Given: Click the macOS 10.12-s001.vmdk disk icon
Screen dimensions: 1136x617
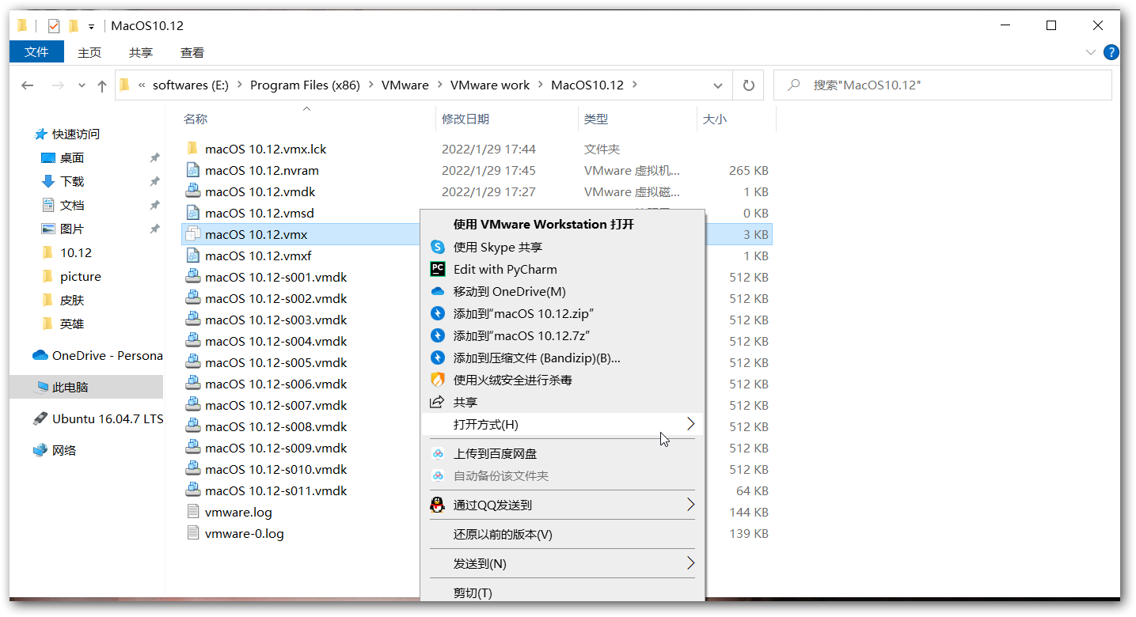Looking at the screenshot, I should pos(192,277).
